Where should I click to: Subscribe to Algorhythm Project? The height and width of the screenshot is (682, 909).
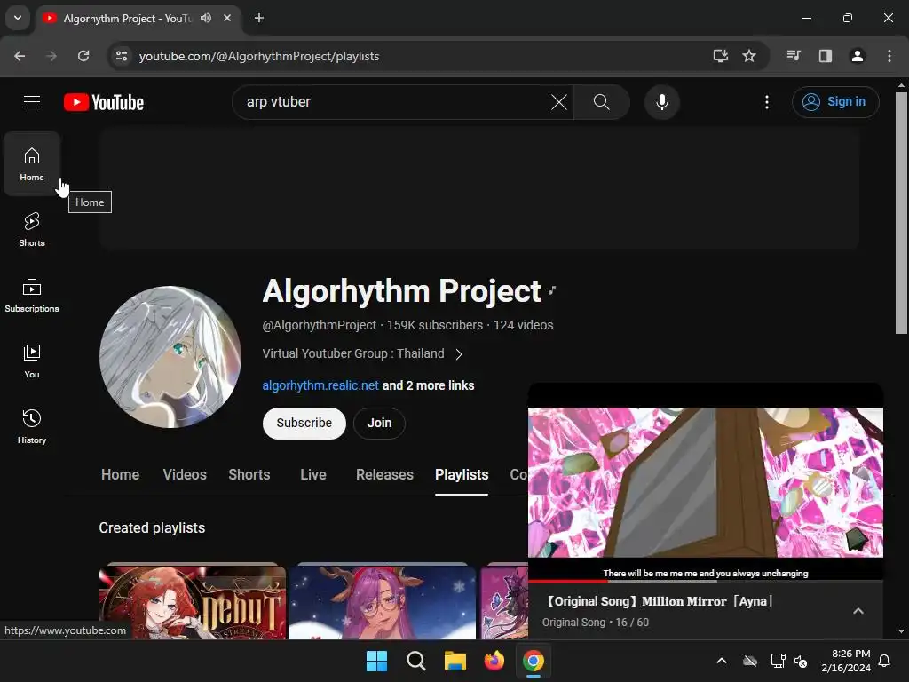(304, 424)
